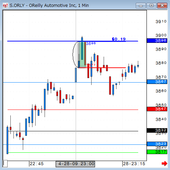Click the blue 3896 label beside the candle
The image size is (170, 170).
[x=91, y=44]
